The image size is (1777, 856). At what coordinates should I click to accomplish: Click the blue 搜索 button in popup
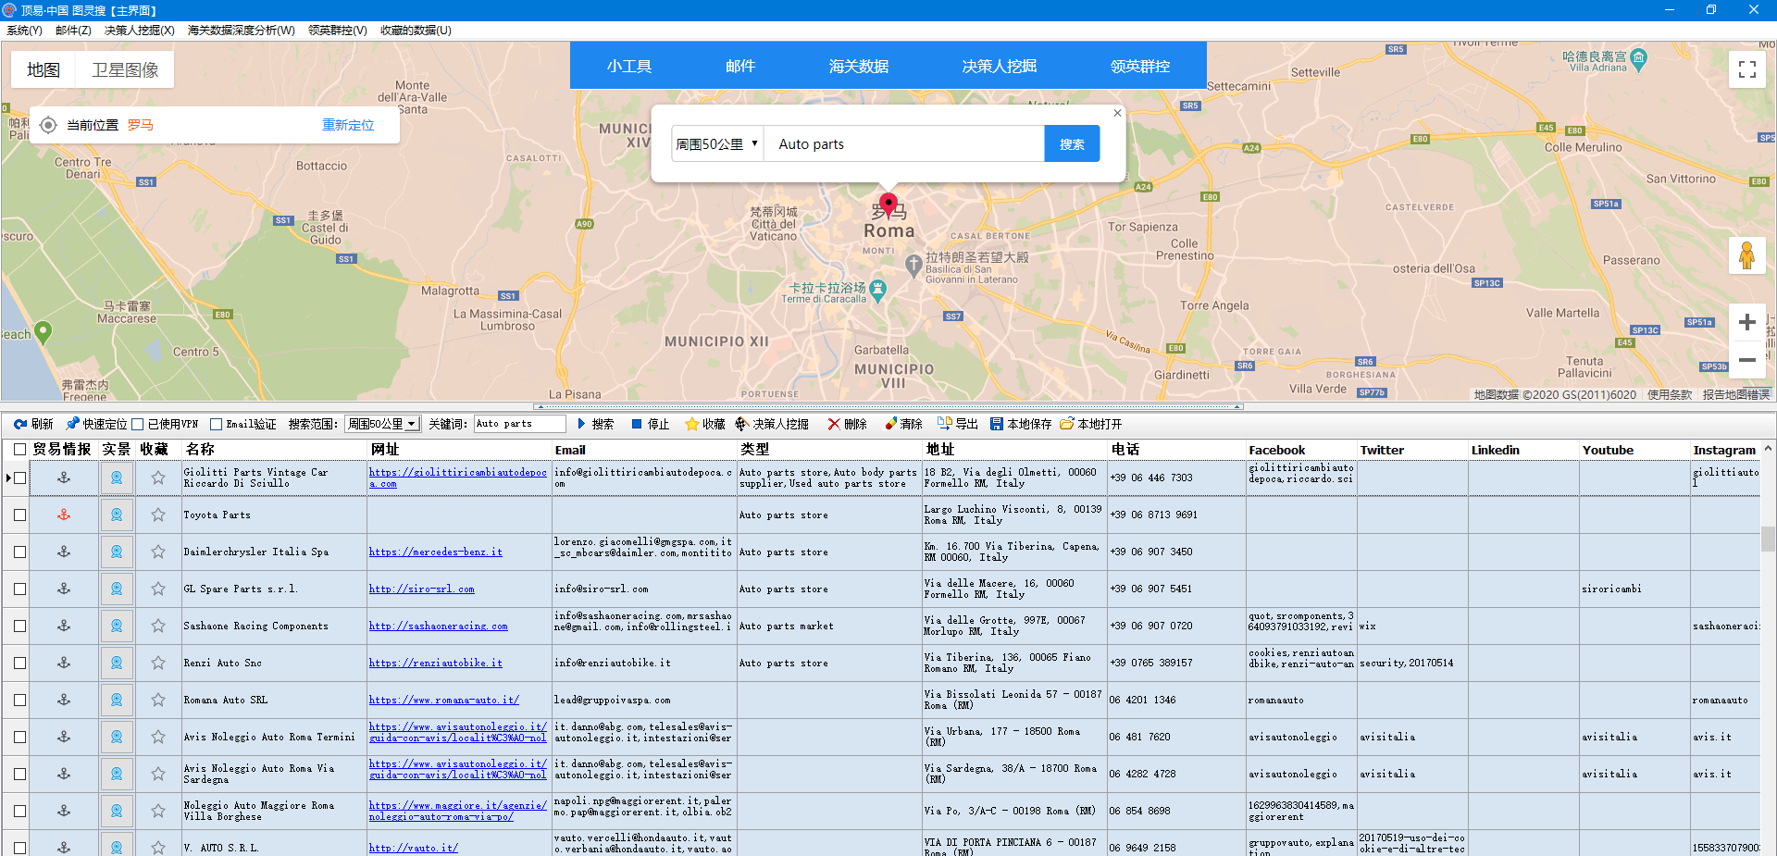[1072, 143]
